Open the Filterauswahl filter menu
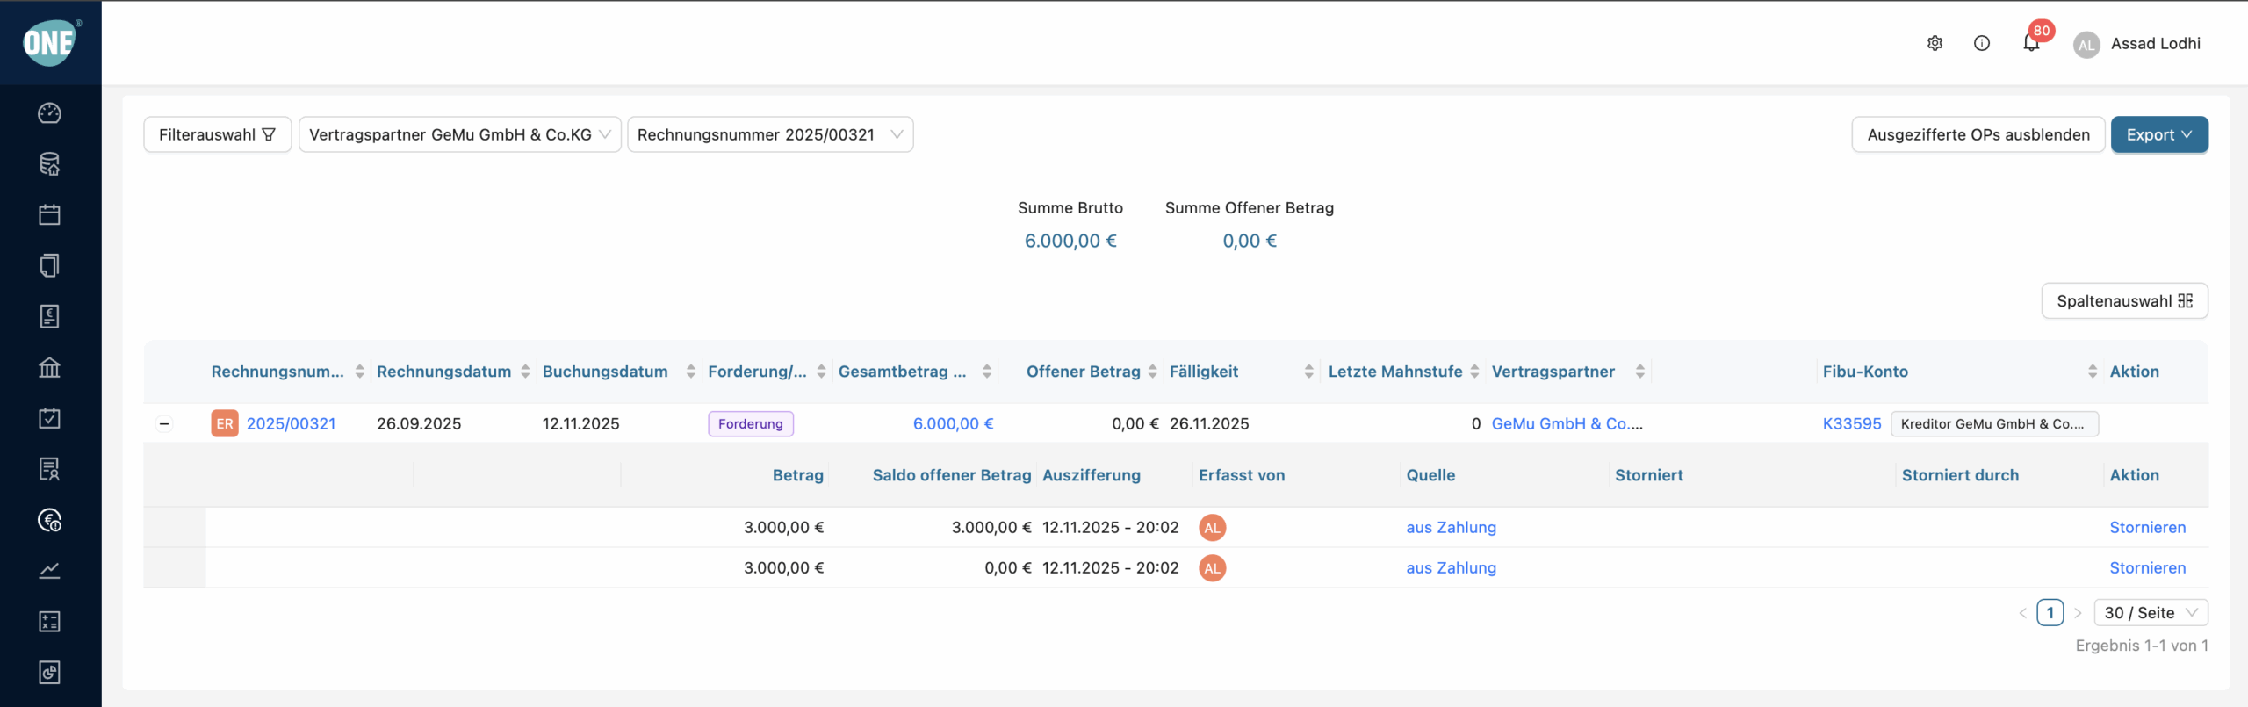The height and width of the screenshot is (707, 2248). pyautogui.click(x=217, y=134)
